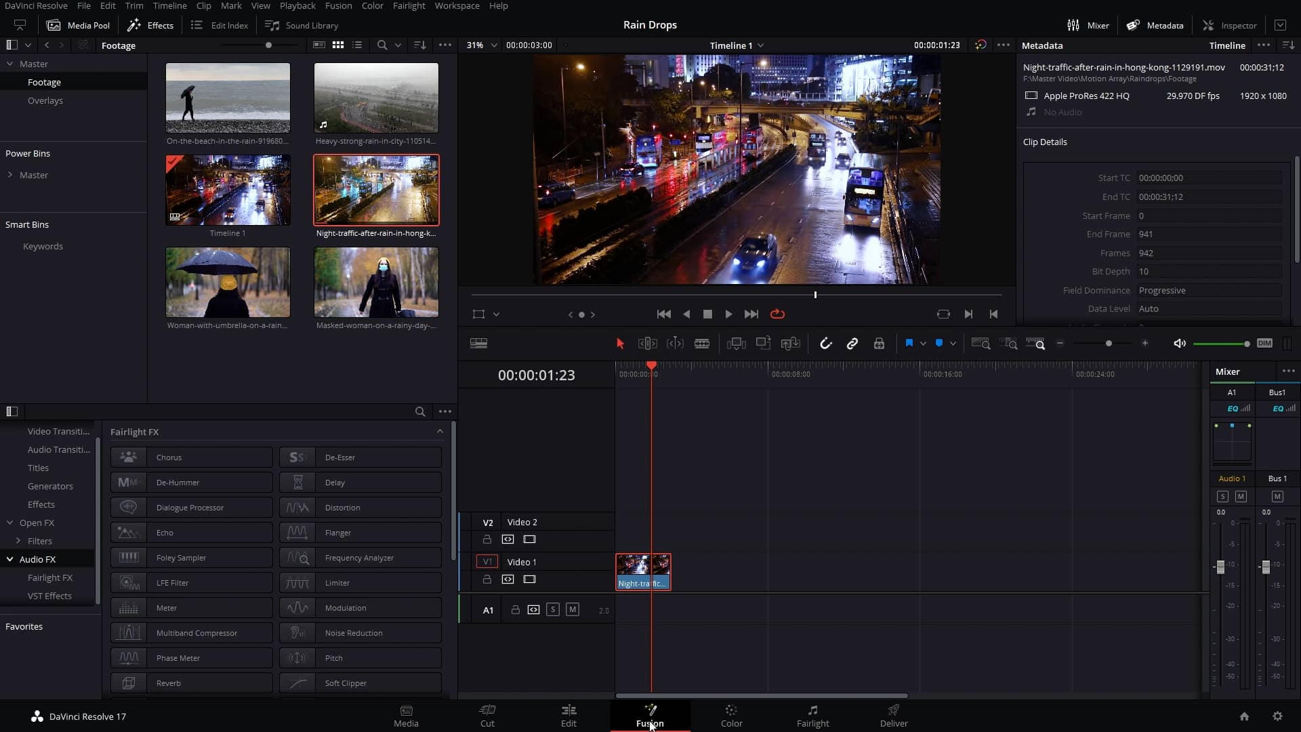
Task: Open the Sound Library panel
Action: point(302,25)
